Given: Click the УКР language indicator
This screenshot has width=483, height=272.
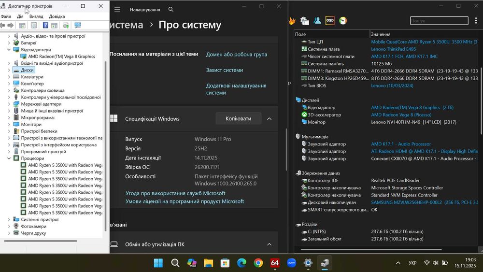Looking at the screenshot, I should point(412,263).
